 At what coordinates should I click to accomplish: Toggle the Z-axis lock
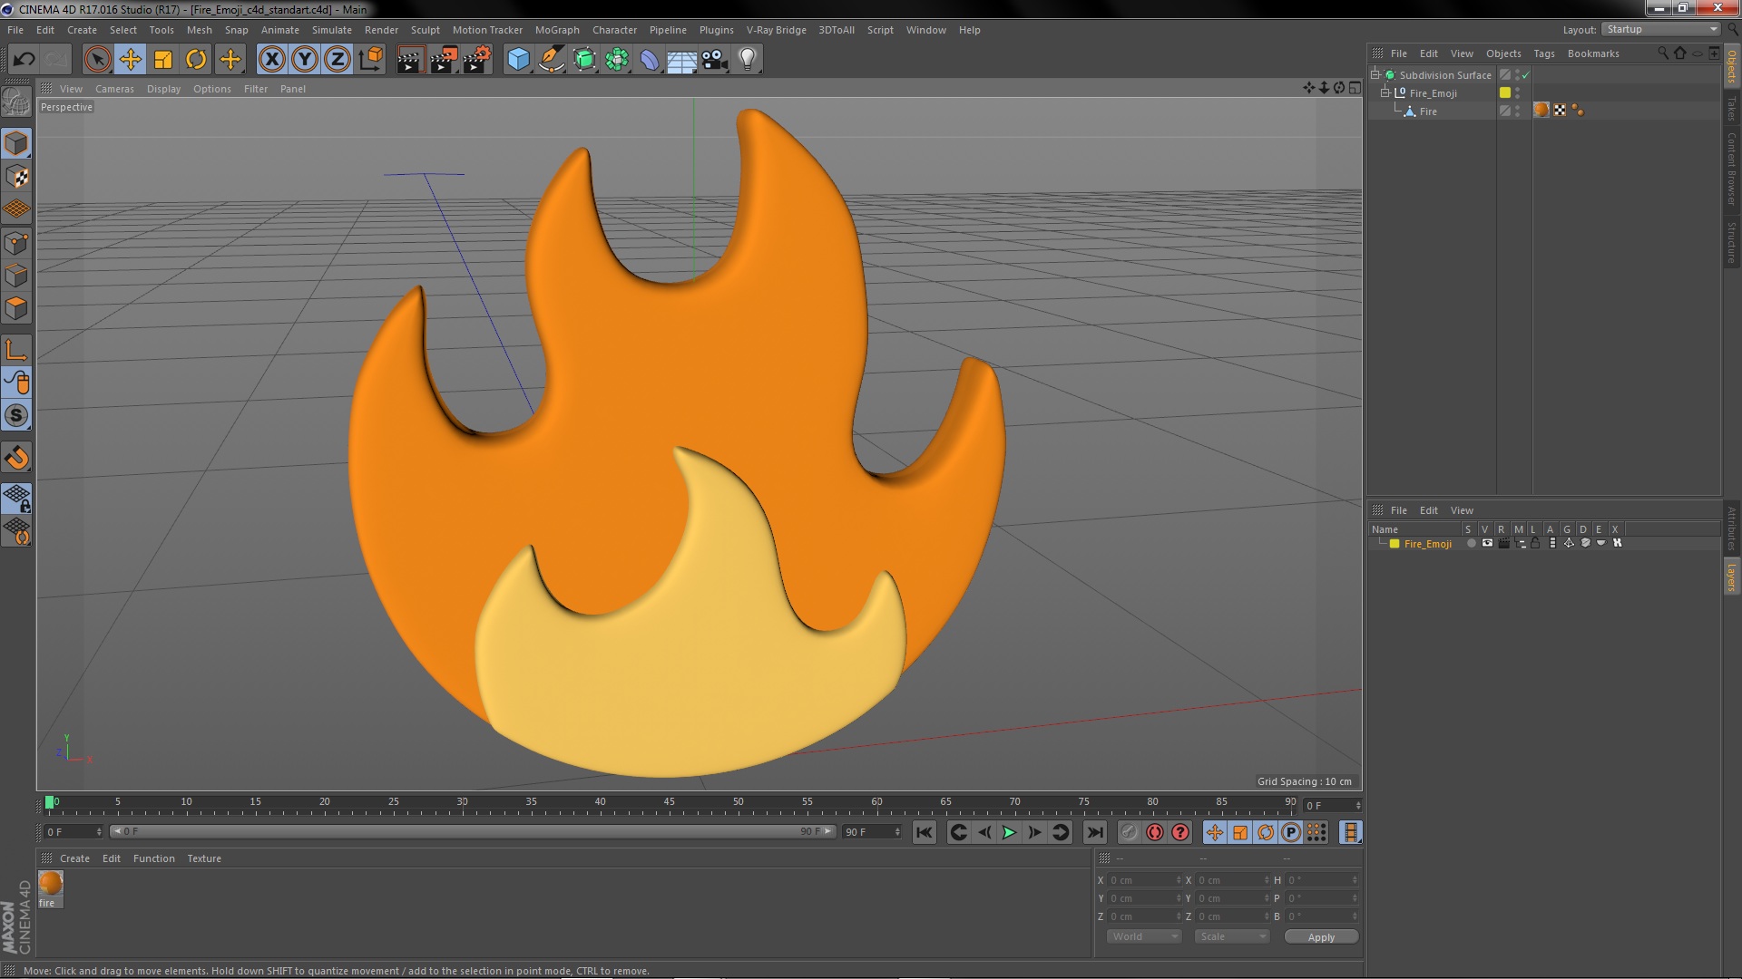click(x=338, y=60)
